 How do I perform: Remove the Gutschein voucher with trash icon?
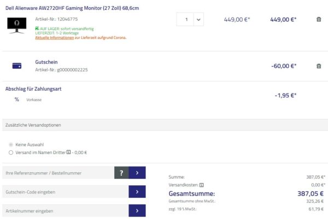point(319,66)
